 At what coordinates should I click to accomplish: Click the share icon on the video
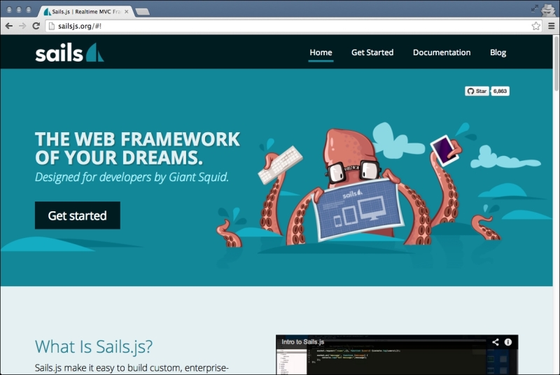pos(496,342)
